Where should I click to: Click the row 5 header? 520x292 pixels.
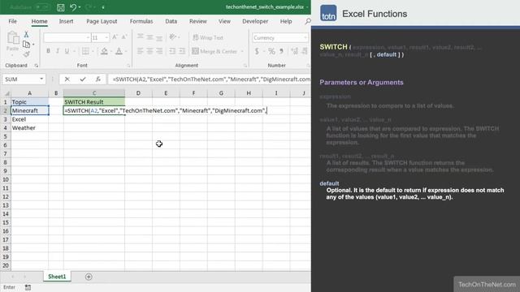point(6,136)
